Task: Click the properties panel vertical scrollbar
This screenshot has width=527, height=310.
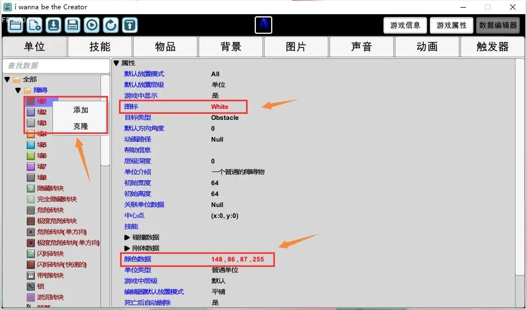Action: (x=519, y=168)
